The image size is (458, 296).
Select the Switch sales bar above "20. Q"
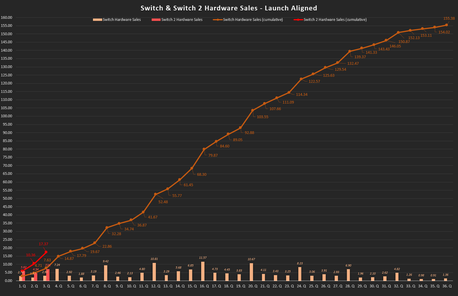pos(251,272)
